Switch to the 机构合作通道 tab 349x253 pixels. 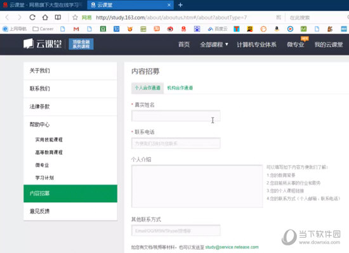point(180,88)
